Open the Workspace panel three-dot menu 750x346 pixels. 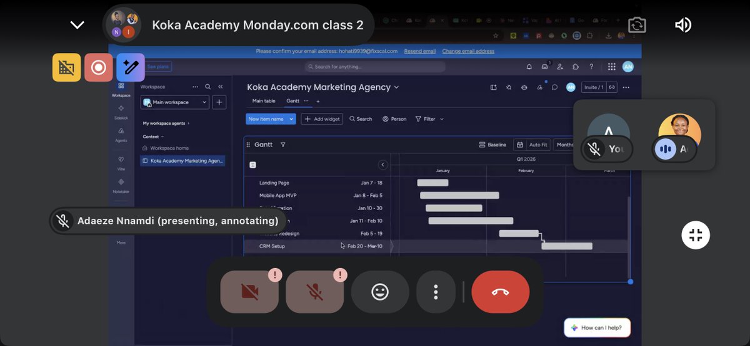tap(195, 87)
